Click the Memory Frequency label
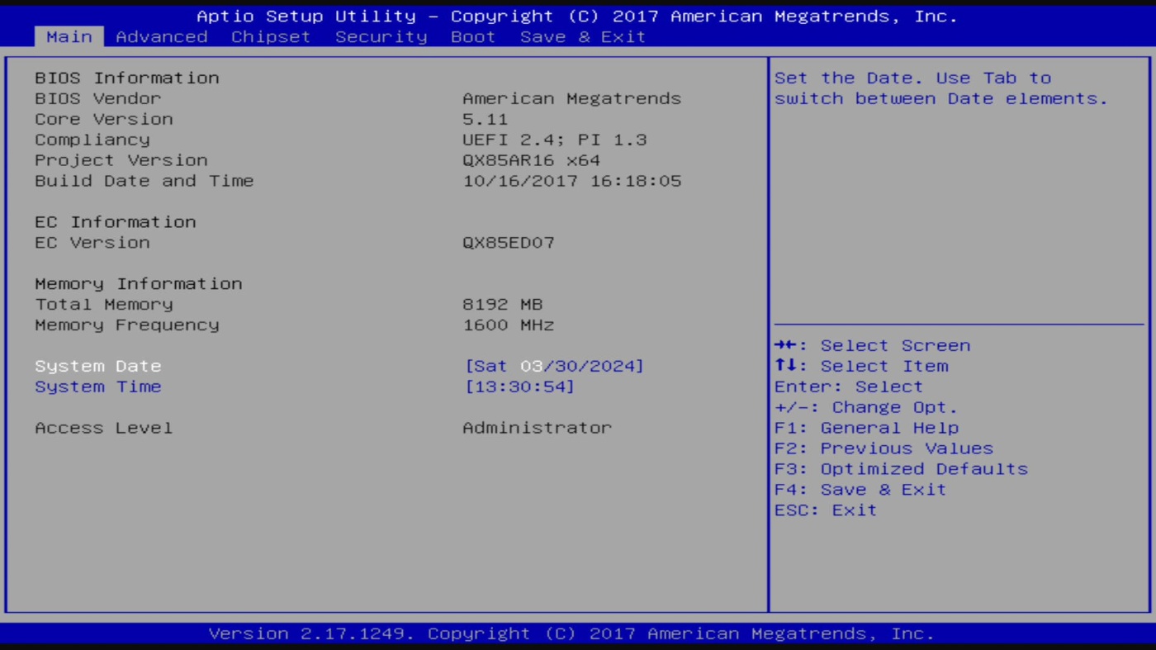 (127, 325)
